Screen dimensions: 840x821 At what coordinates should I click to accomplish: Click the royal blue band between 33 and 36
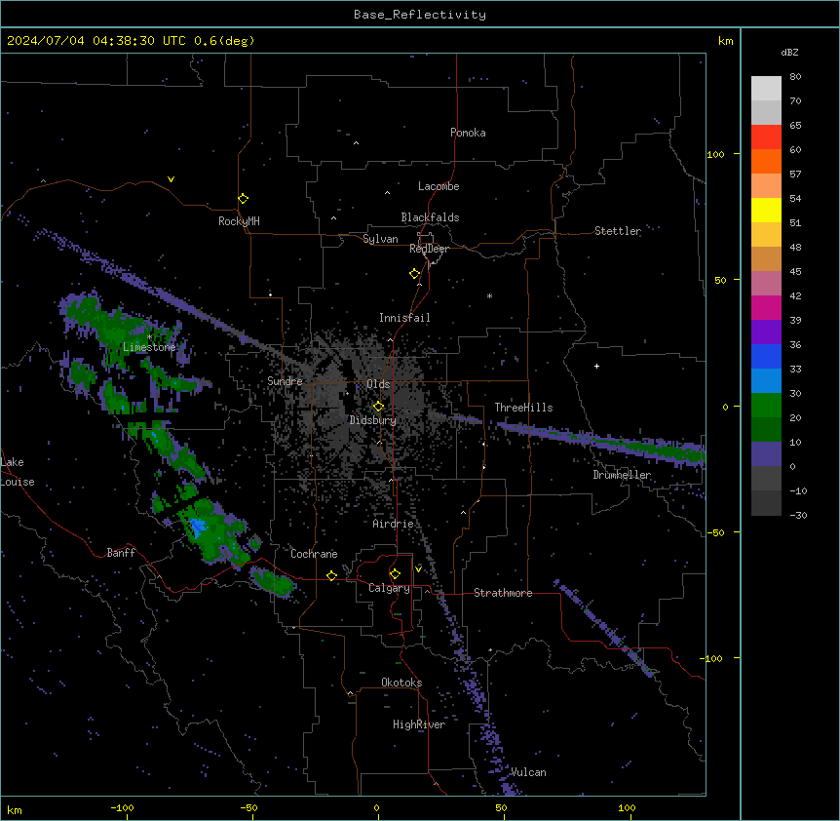tap(766, 356)
